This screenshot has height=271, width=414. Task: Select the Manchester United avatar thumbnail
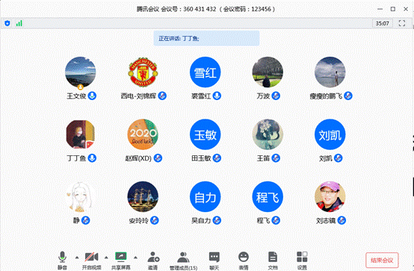[x=143, y=72]
